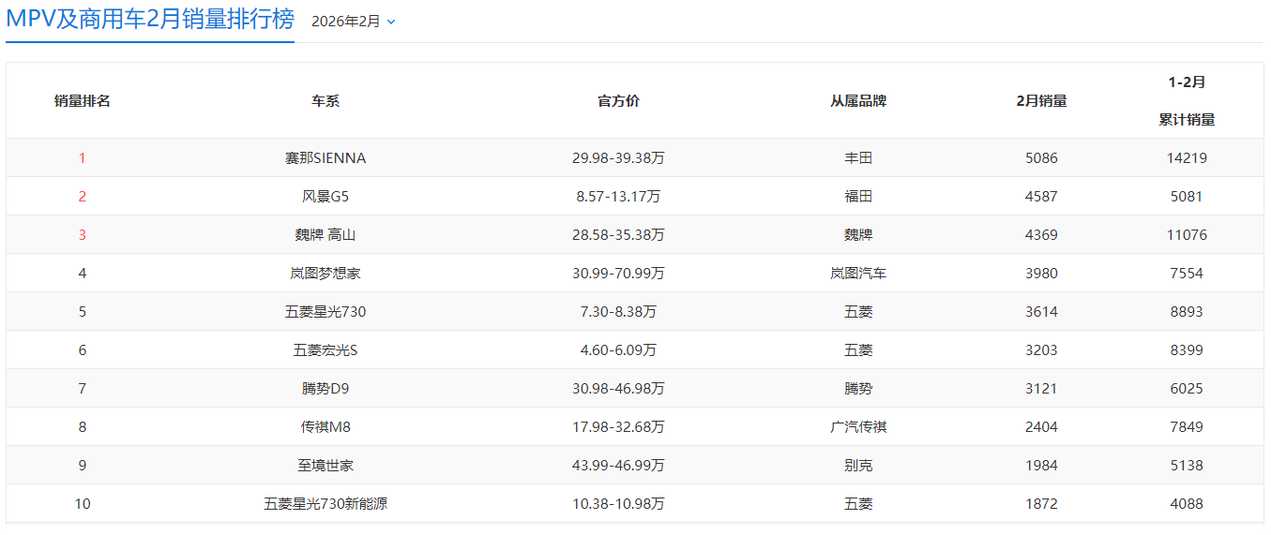This screenshot has width=1271, height=535.
Task: Open the 至境世家 model entry
Action: point(325,466)
